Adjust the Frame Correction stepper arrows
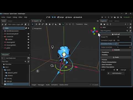Viewport: 133px width, 100px height. 130,47
